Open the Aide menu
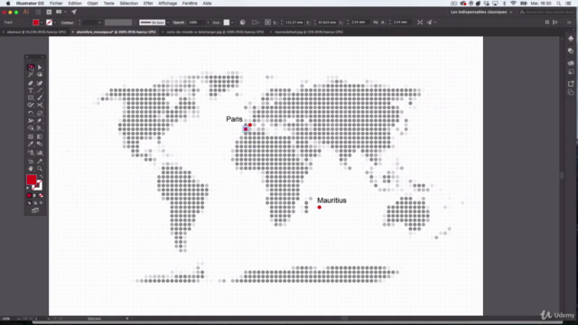 point(207,4)
